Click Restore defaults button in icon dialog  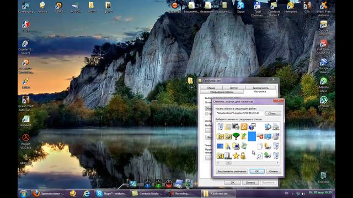pyautogui.click(x=232, y=171)
